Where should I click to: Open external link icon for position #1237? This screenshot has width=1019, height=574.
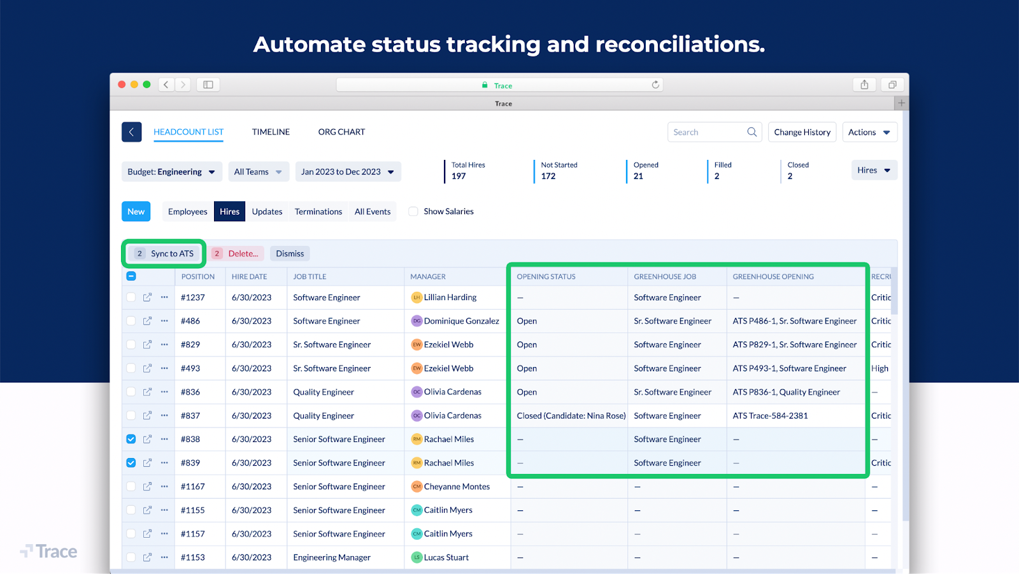coord(147,298)
